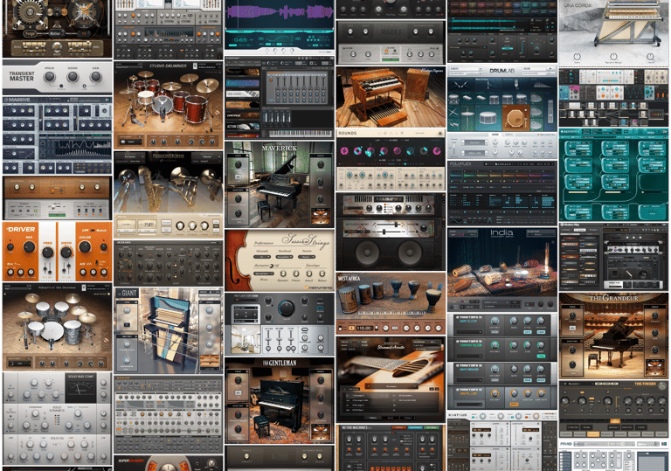The image size is (671, 471).
Task: Open the Studio Drummer thumbnail
Action: [168, 105]
